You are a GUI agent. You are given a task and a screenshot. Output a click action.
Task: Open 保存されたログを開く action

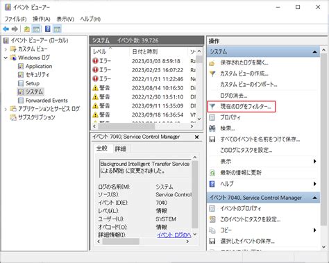coord(244,62)
